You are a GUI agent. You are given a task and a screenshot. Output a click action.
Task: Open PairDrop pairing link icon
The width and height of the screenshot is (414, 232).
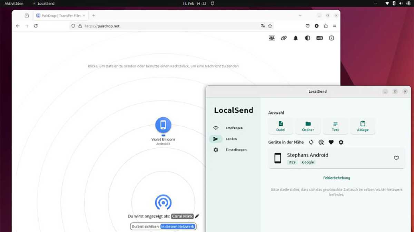click(x=284, y=38)
